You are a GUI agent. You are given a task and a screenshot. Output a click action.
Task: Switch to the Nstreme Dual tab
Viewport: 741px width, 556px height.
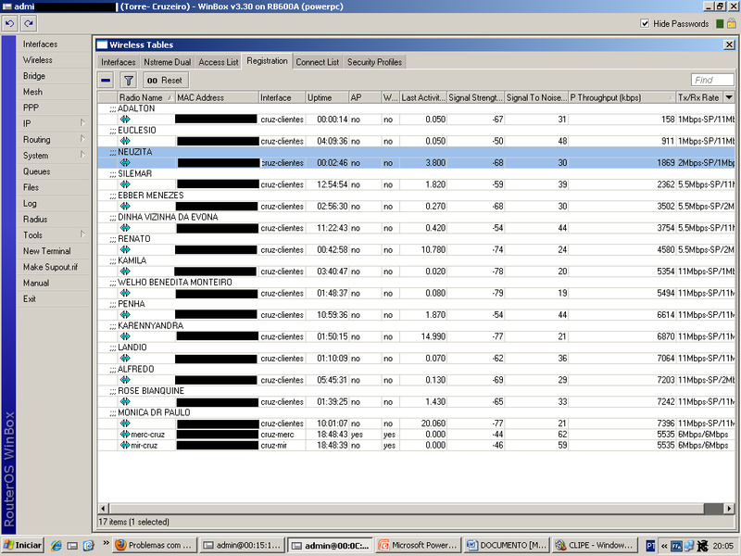point(168,62)
